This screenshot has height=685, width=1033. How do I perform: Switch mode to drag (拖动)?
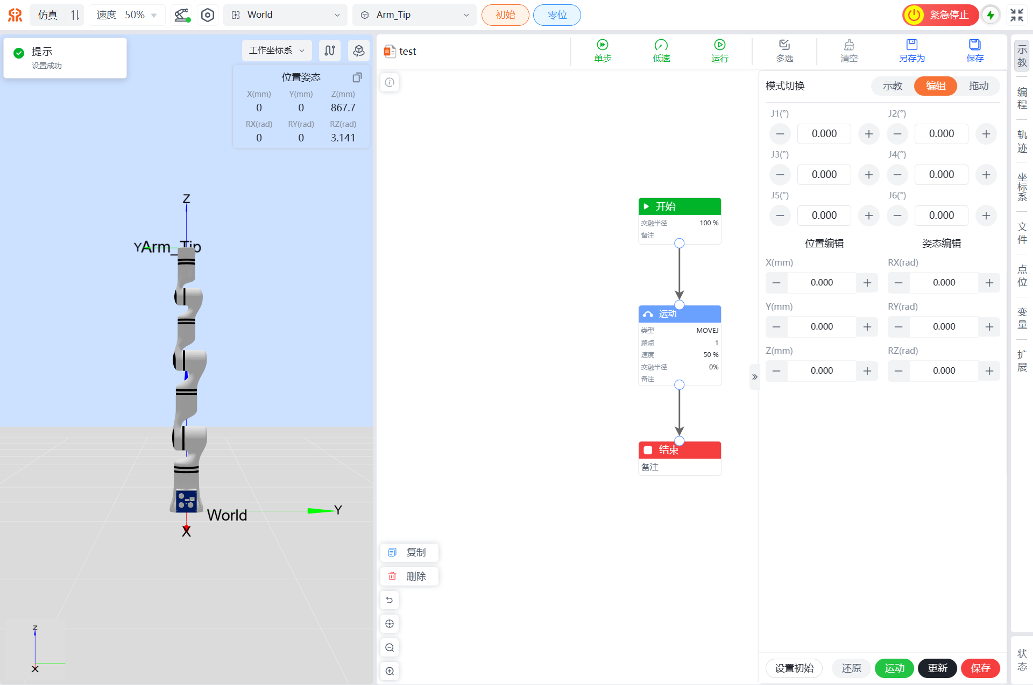click(978, 86)
